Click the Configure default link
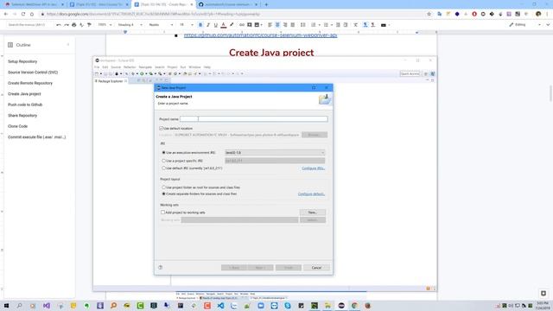This screenshot has height=311, width=553. [x=311, y=194]
